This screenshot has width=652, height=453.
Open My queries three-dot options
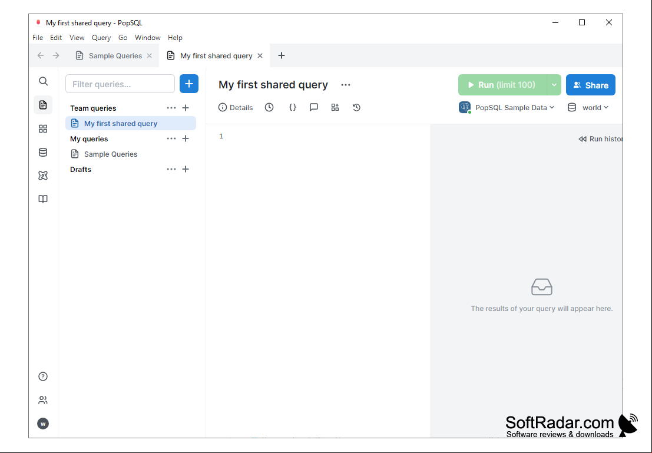[x=171, y=138]
